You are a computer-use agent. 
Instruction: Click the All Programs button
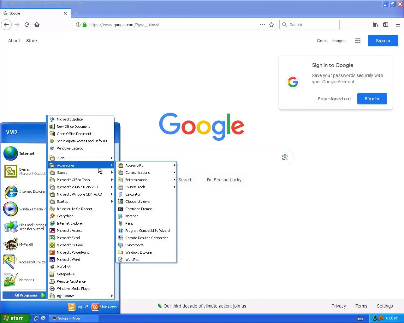pyautogui.click(x=24, y=295)
